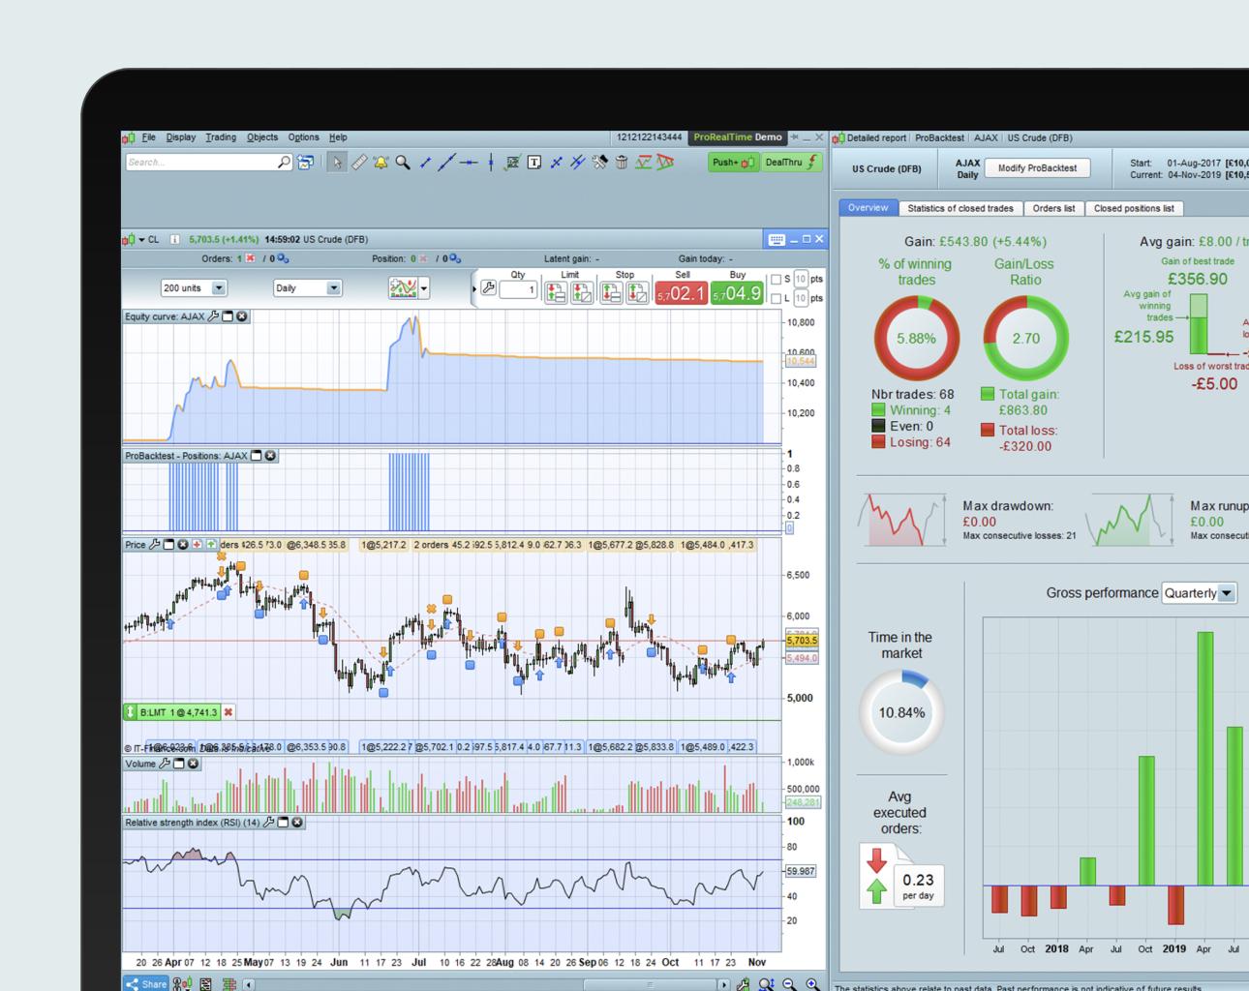
Task: Expand the 200 units dropdown
Action: [219, 288]
